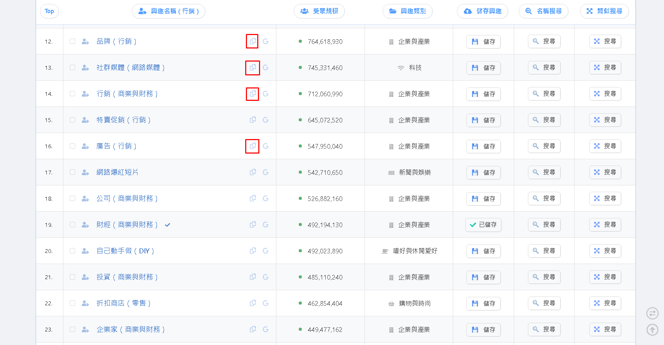664x345 pixels.
Task: Name-search 社群媒體 with 搜尋 button
Action: point(544,67)
